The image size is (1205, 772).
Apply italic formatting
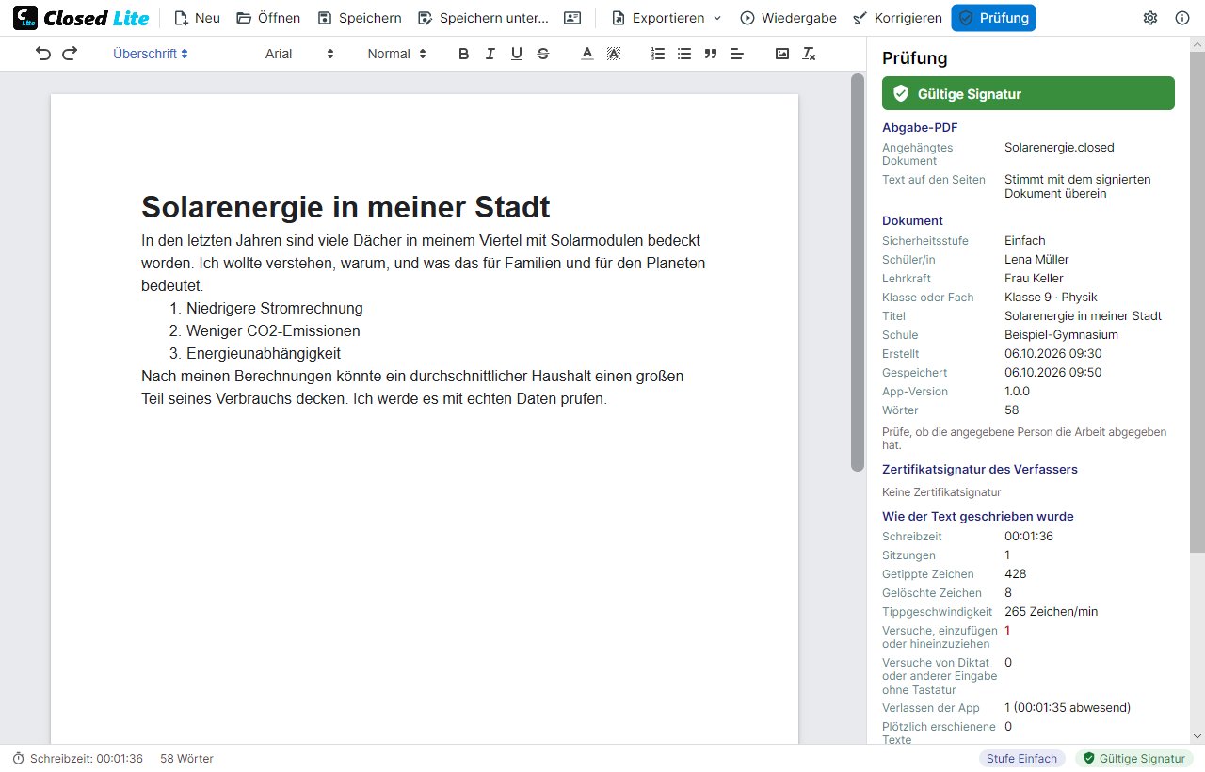click(x=490, y=54)
